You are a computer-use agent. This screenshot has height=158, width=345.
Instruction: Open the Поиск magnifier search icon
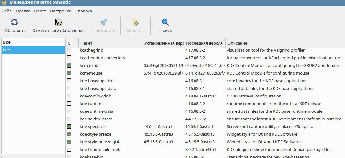tap(165, 22)
